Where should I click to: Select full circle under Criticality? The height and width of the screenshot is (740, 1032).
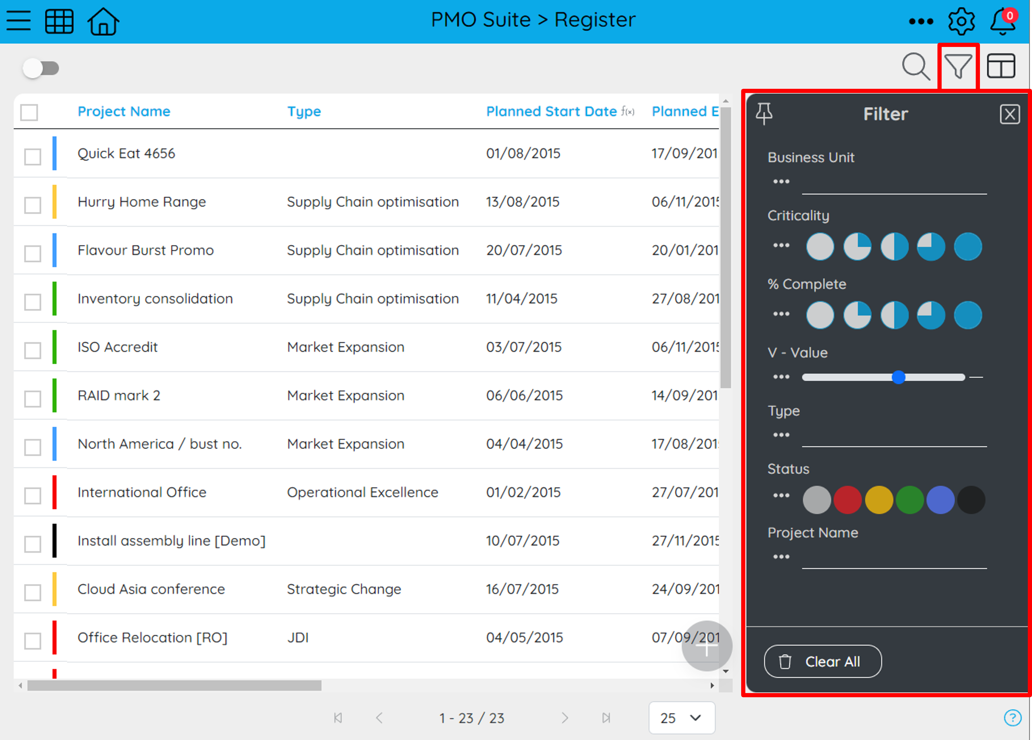click(968, 247)
